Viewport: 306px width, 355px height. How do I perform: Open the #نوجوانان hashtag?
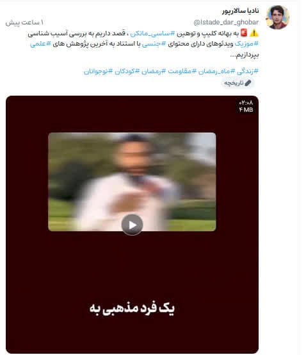click(98, 71)
